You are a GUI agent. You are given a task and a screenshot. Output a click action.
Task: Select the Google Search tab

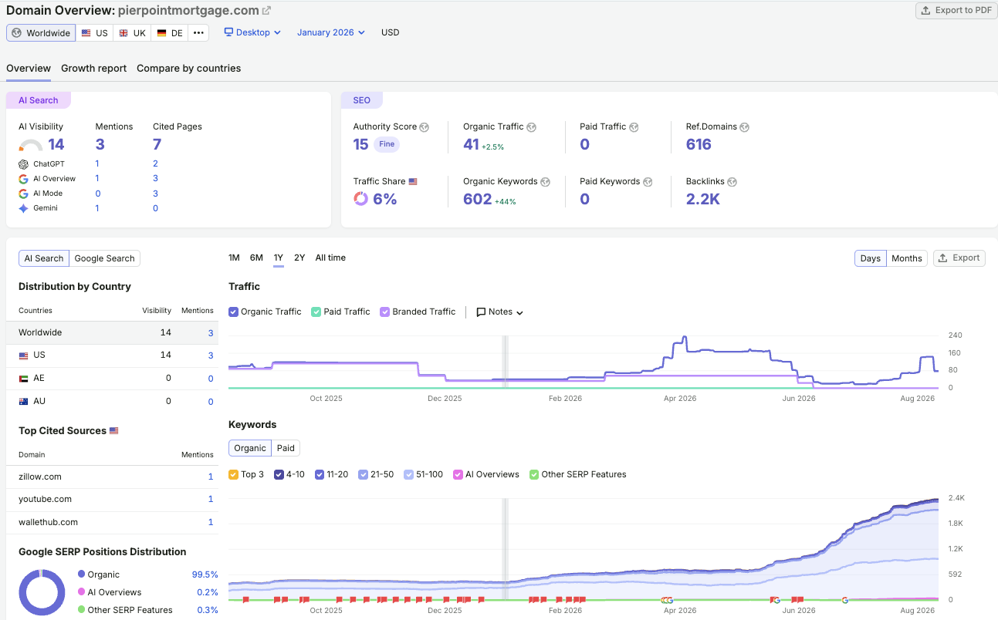pyautogui.click(x=104, y=258)
